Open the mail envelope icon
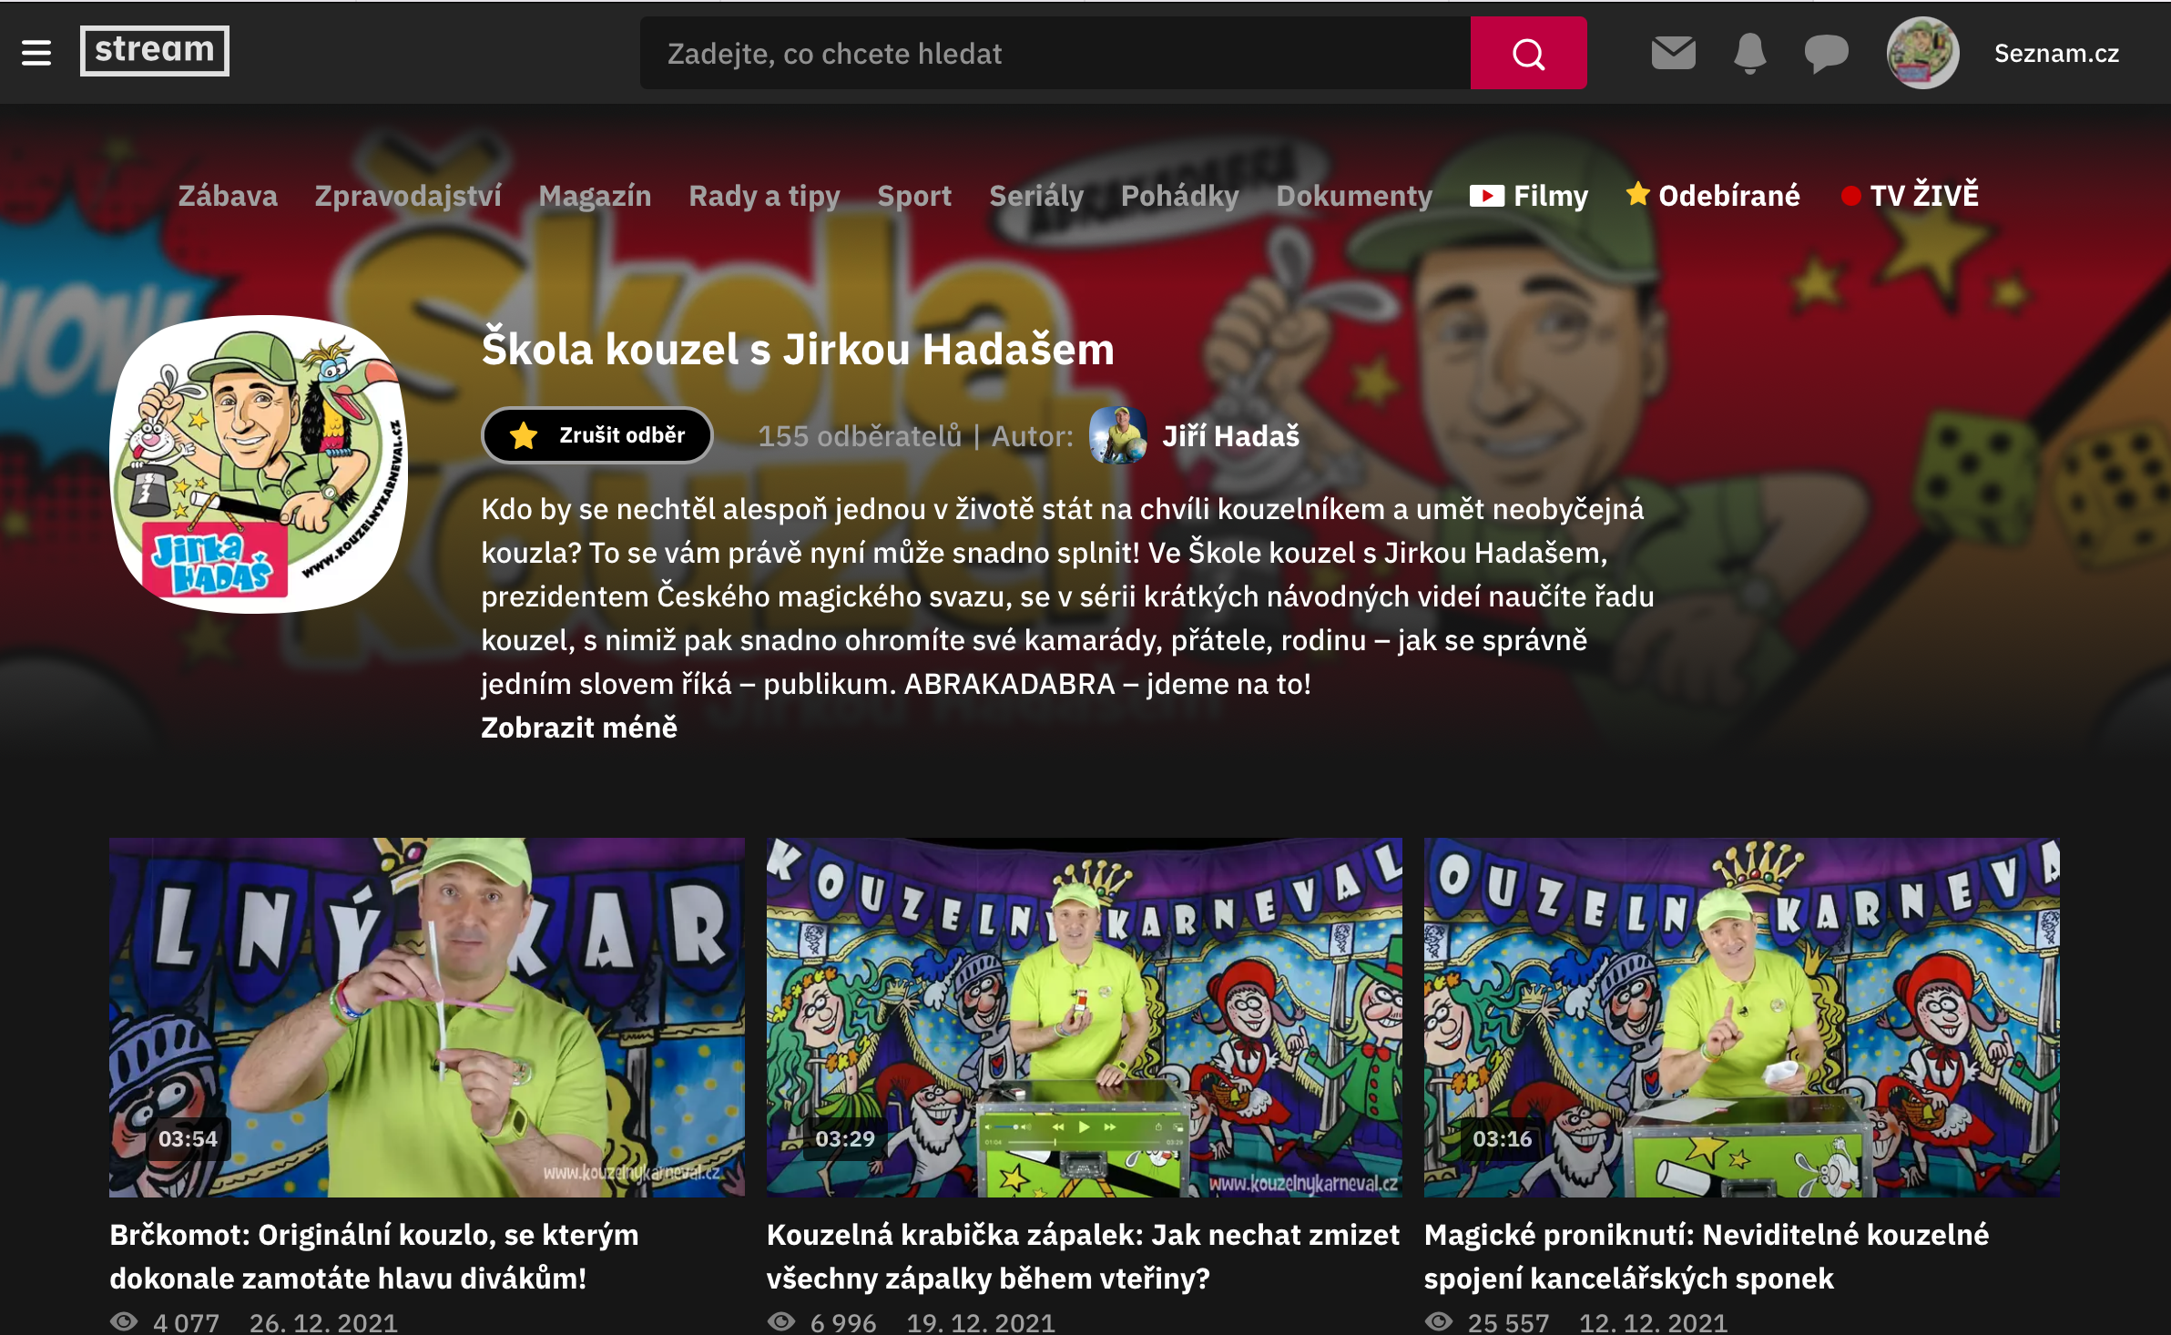Screen dimensions: 2171x1335 [1673, 53]
